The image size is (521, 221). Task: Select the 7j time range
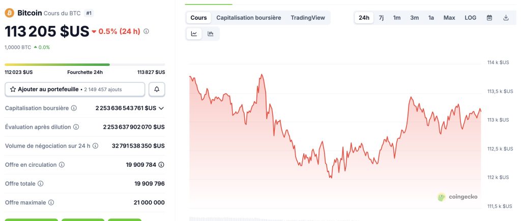381,18
